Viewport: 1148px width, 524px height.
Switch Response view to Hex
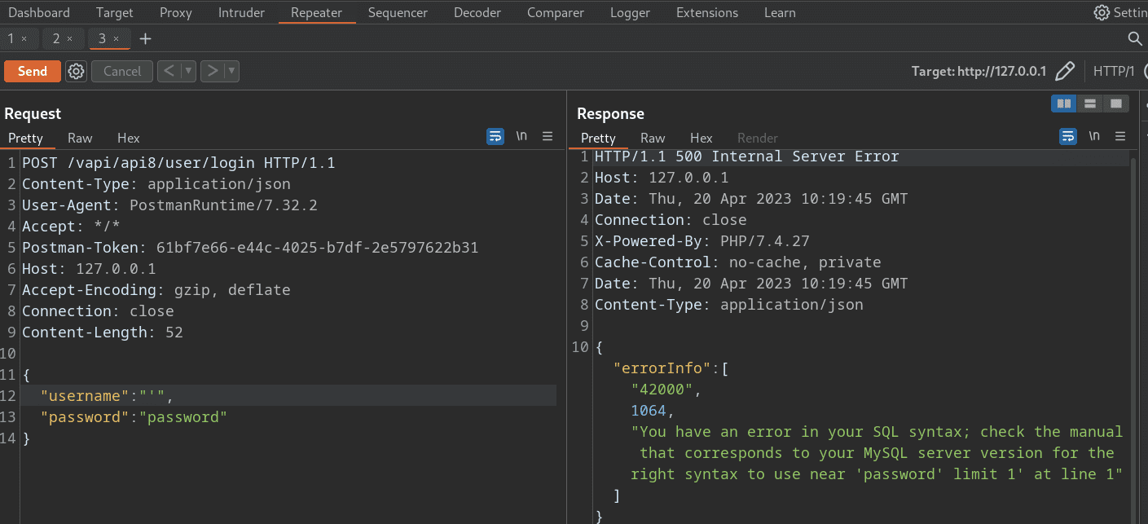coord(702,138)
